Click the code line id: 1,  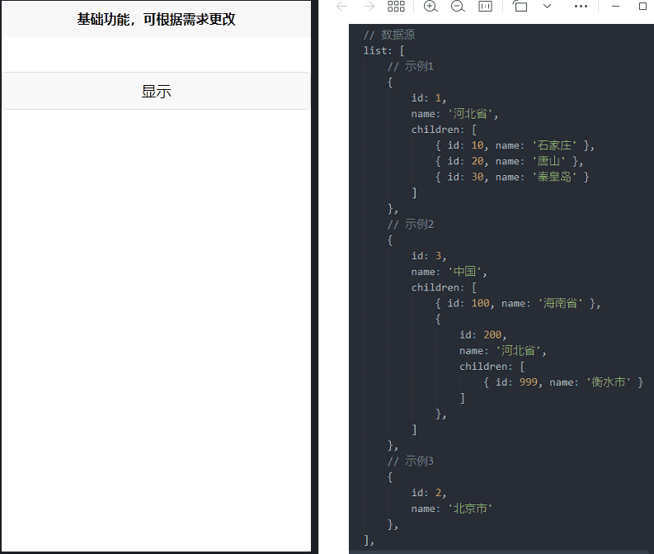tap(429, 98)
